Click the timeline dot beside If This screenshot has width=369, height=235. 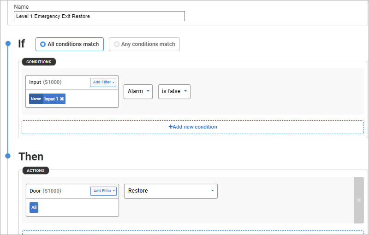tap(7, 44)
